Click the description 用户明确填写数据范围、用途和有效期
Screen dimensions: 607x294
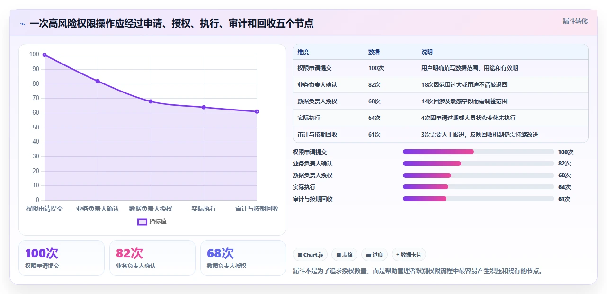tap(469, 68)
